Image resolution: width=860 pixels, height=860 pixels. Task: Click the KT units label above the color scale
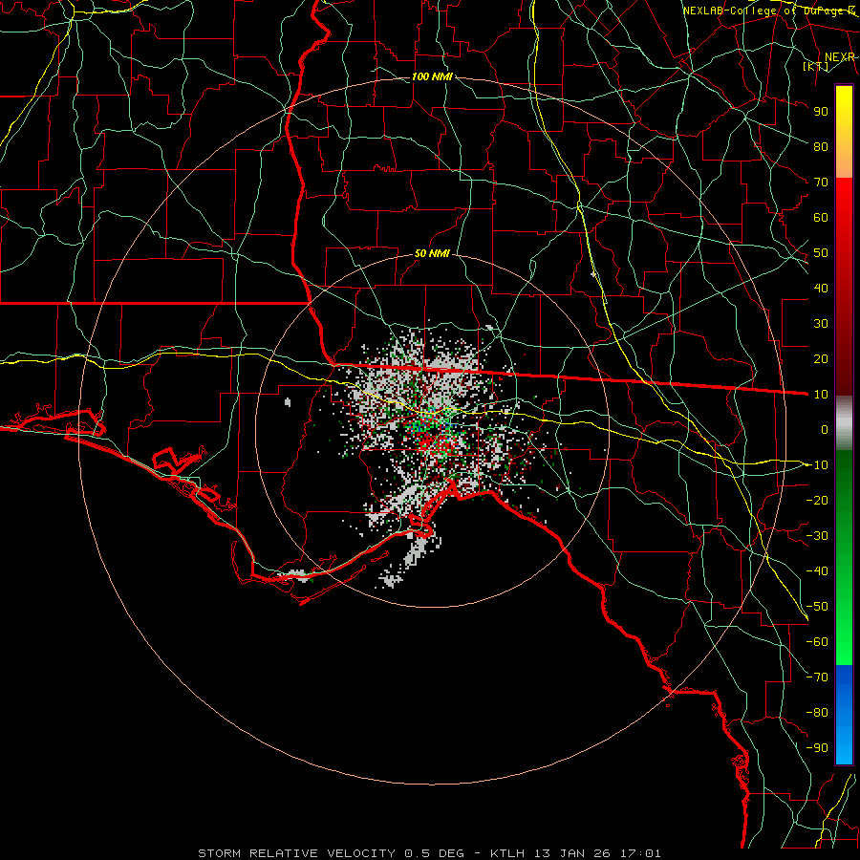(x=816, y=66)
